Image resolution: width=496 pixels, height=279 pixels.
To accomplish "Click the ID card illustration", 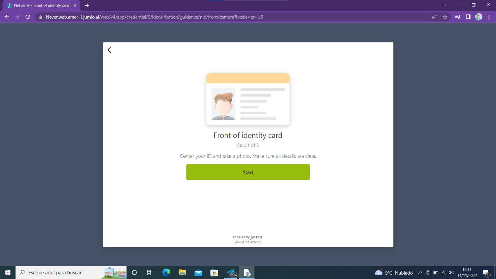I will click(248, 99).
